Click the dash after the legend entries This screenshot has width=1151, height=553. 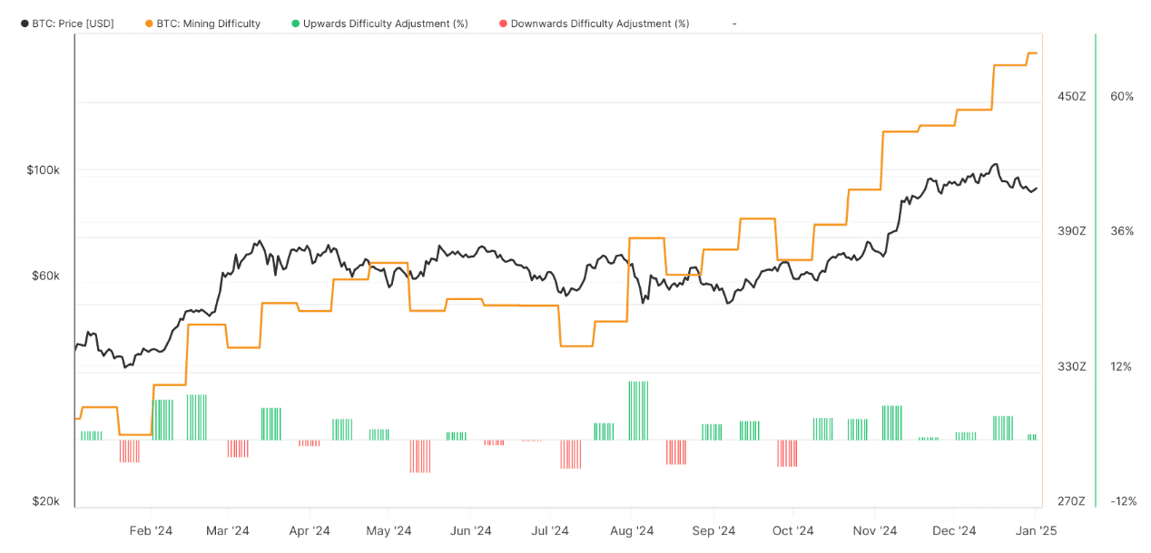point(734,24)
